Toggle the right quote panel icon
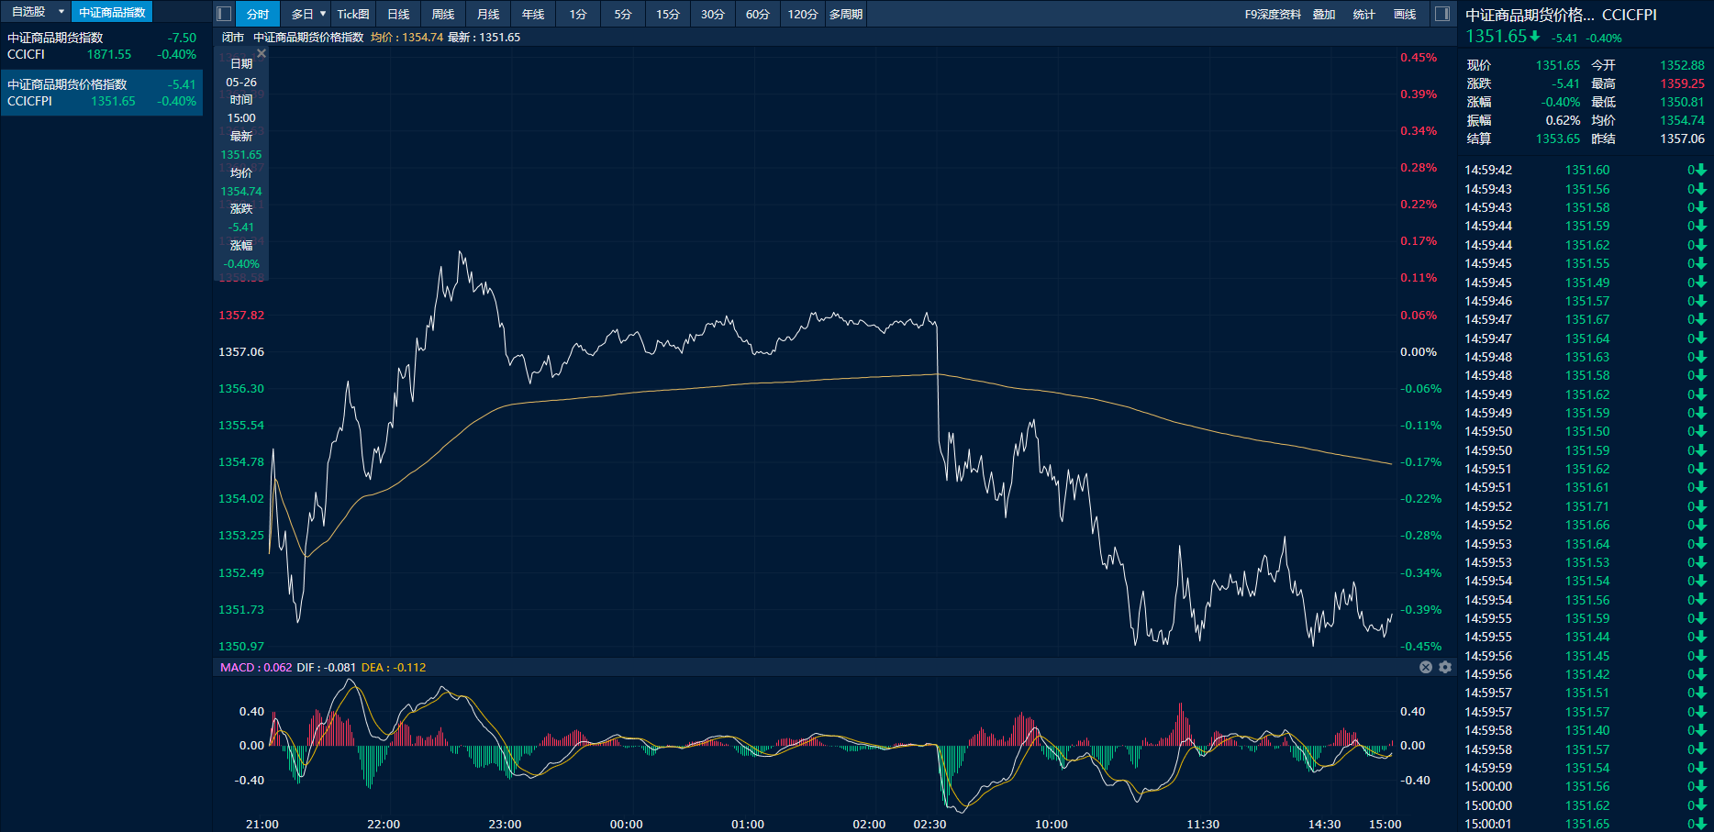 pos(1441,14)
